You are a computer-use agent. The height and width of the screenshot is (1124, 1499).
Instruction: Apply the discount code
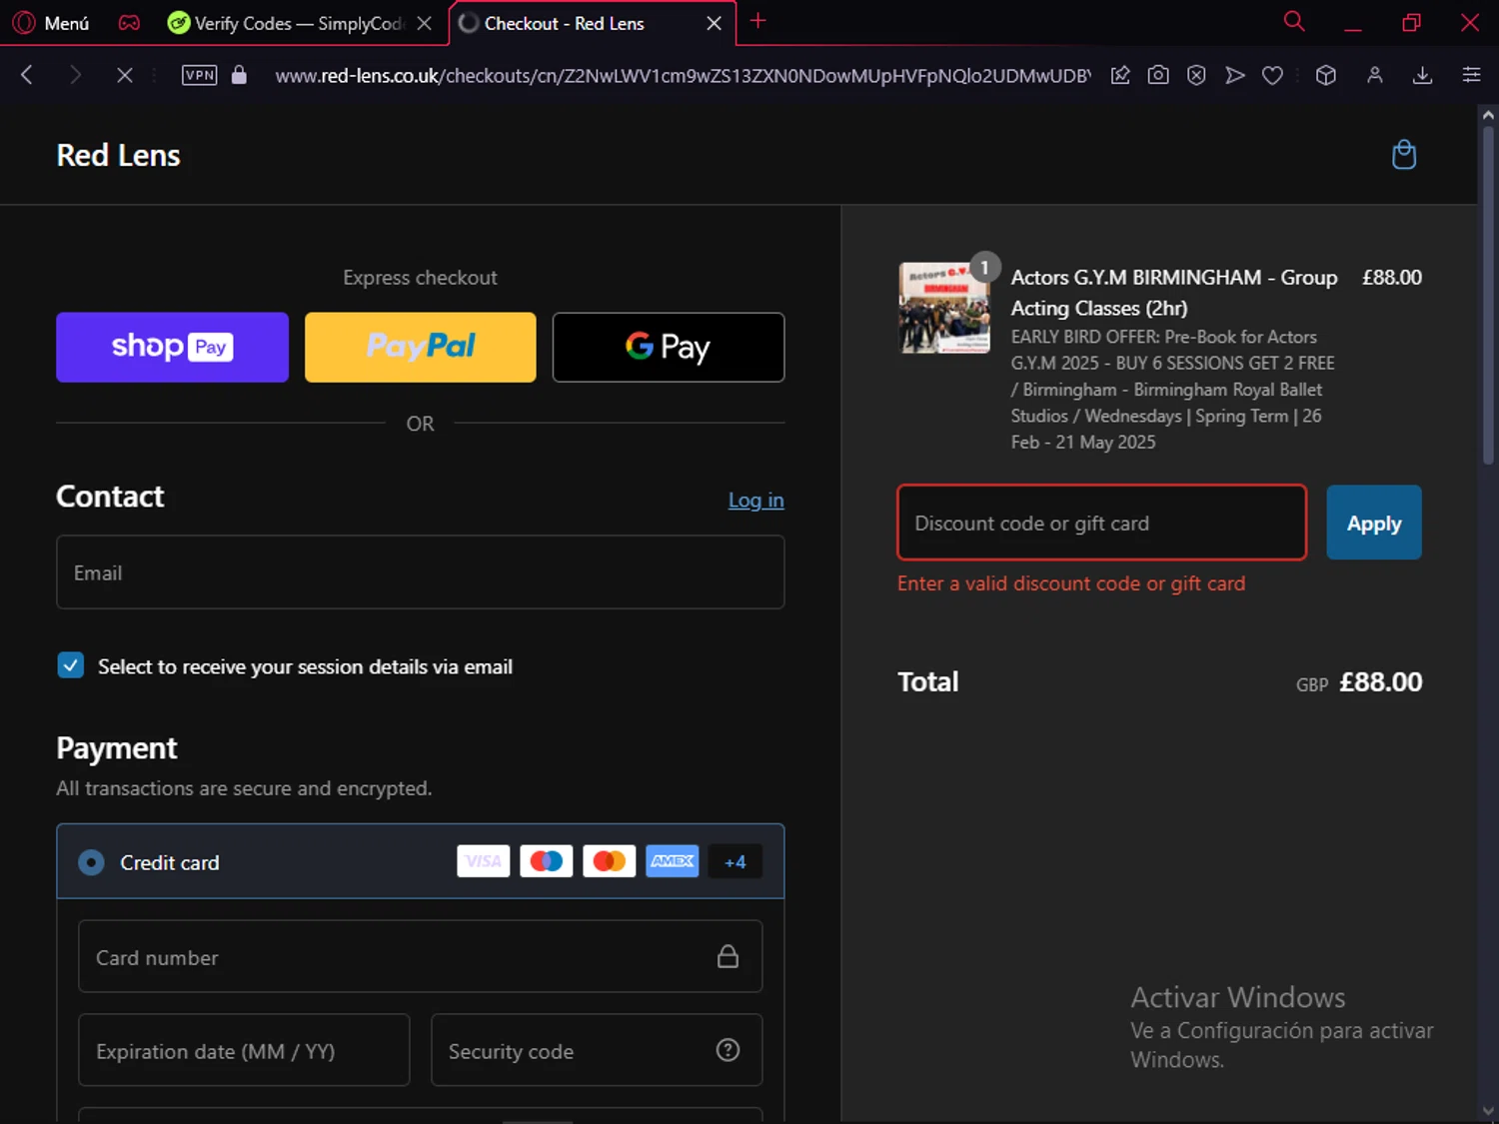click(1374, 523)
